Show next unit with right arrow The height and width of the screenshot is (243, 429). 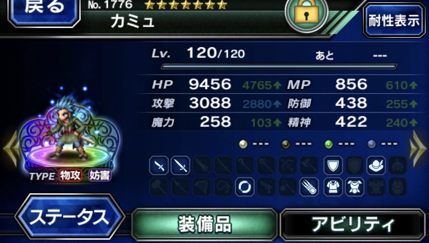point(418,149)
